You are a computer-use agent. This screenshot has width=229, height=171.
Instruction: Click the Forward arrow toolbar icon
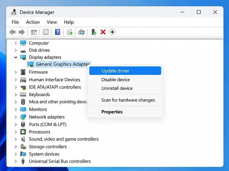click(x=22, y=32)
